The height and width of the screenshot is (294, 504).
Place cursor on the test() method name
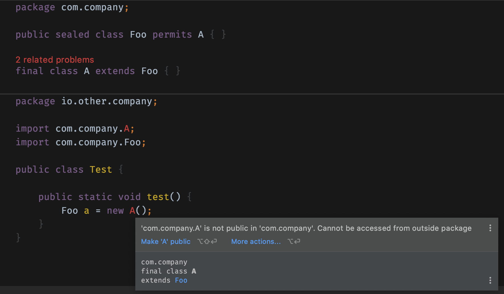pyautogui.click(x=158, y=197)
